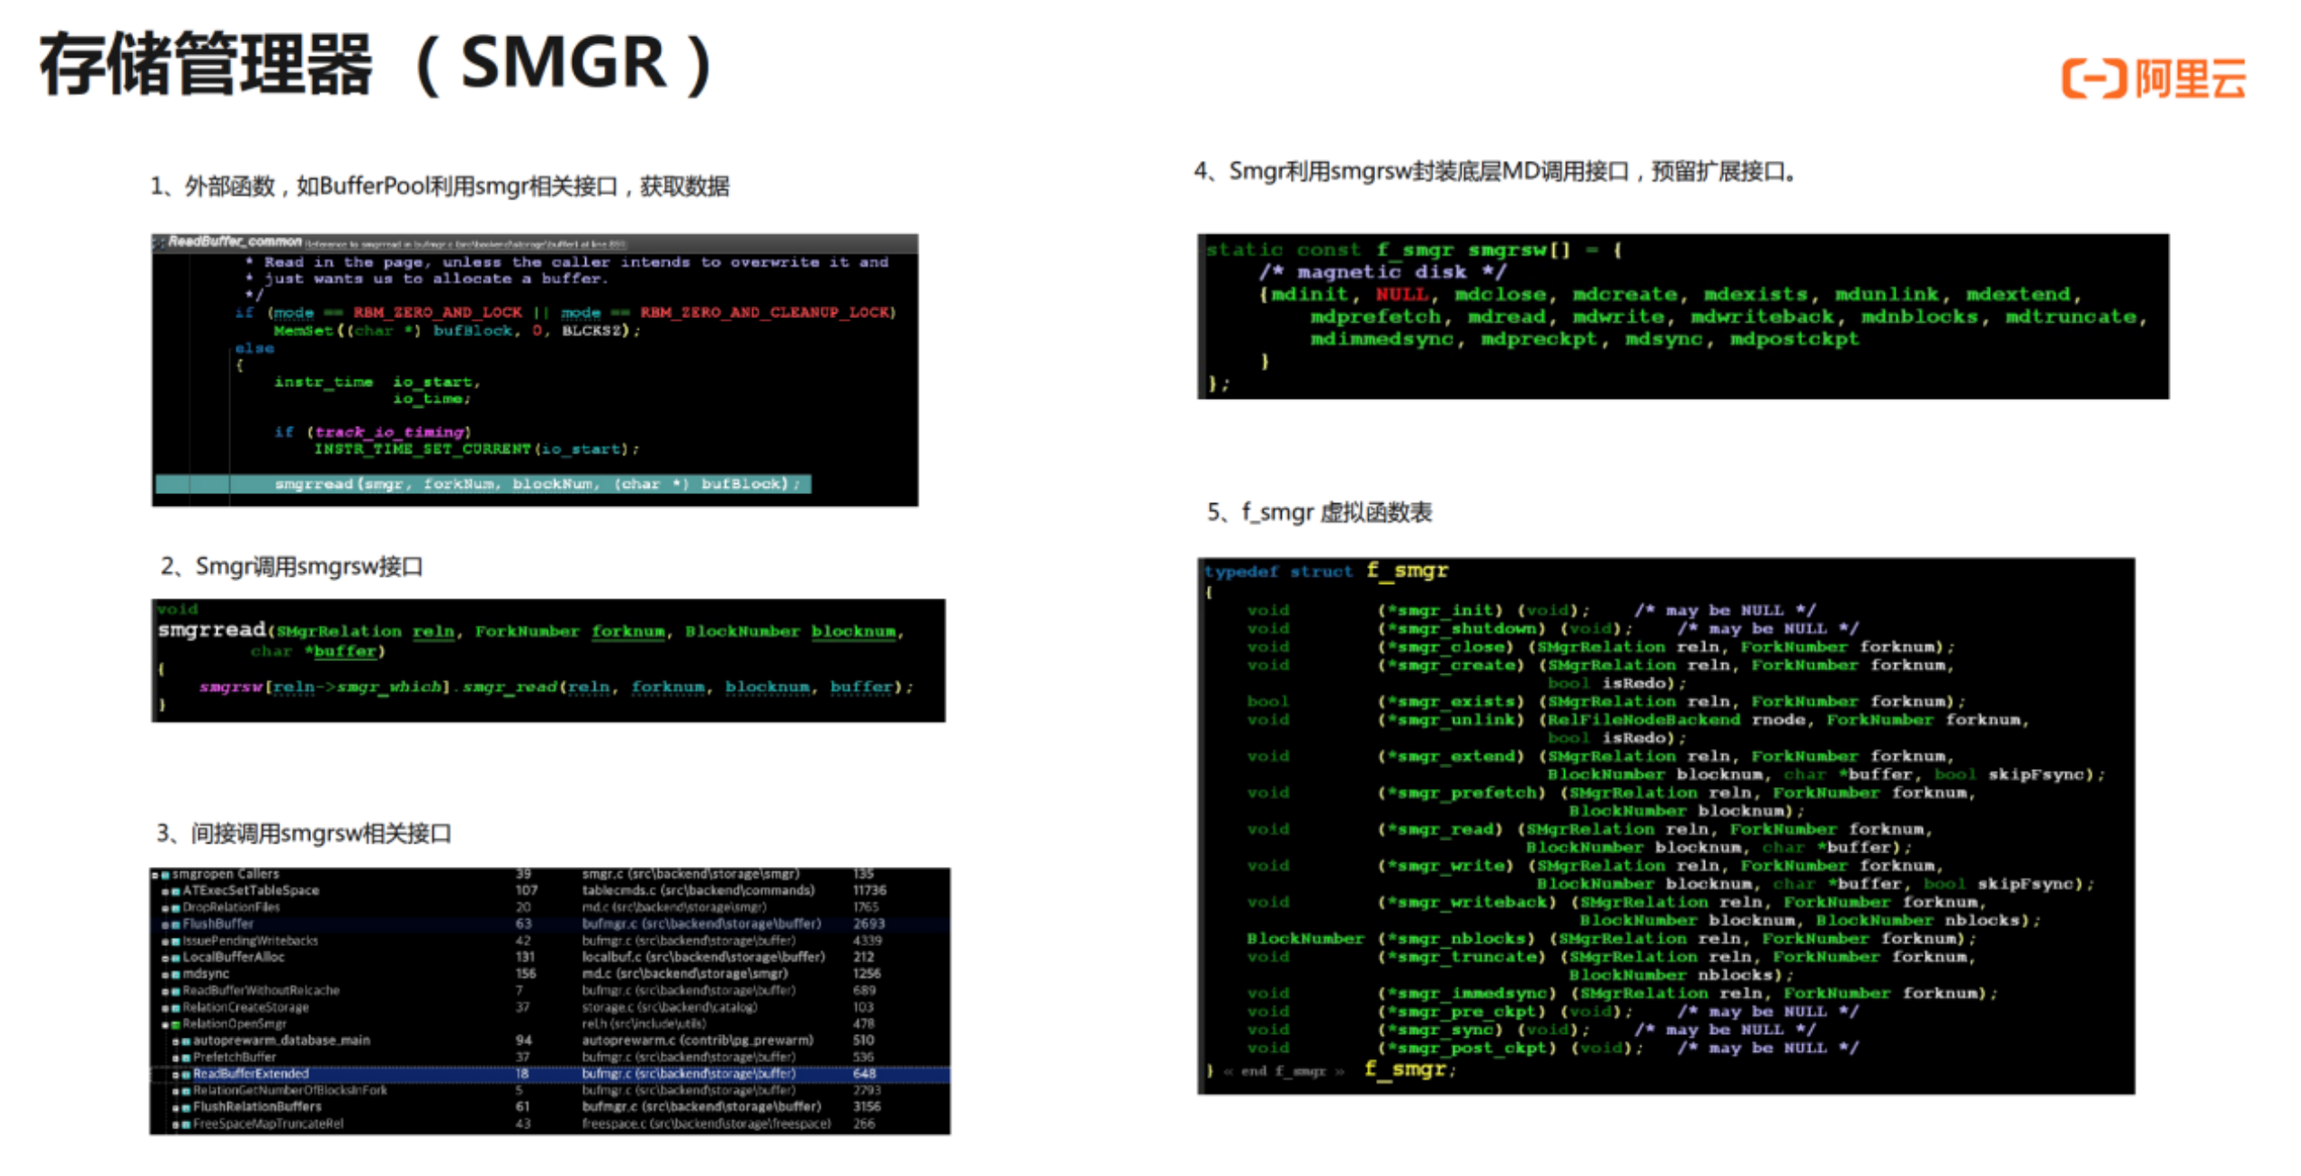Image resolution: width=2301 pixels, height=1176 pixels.
Task: Select the FlushRelationBuffers caller row
Action: click(x=257, y=1108)
